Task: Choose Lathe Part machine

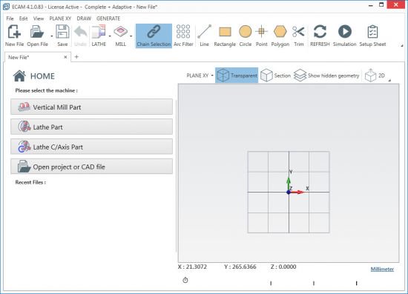Action: tap(91, 127)
